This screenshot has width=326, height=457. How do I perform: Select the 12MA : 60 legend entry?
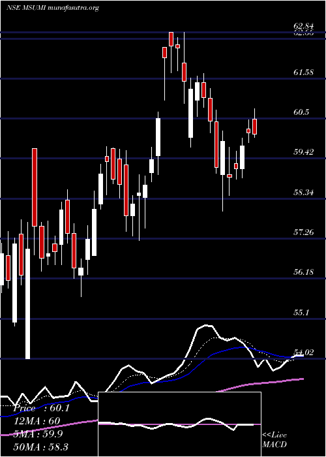click(37, 421)
